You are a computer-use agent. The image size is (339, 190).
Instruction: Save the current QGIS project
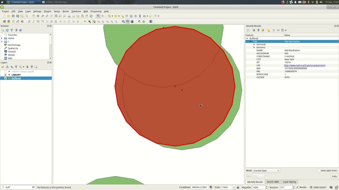[x=14, y=16]
